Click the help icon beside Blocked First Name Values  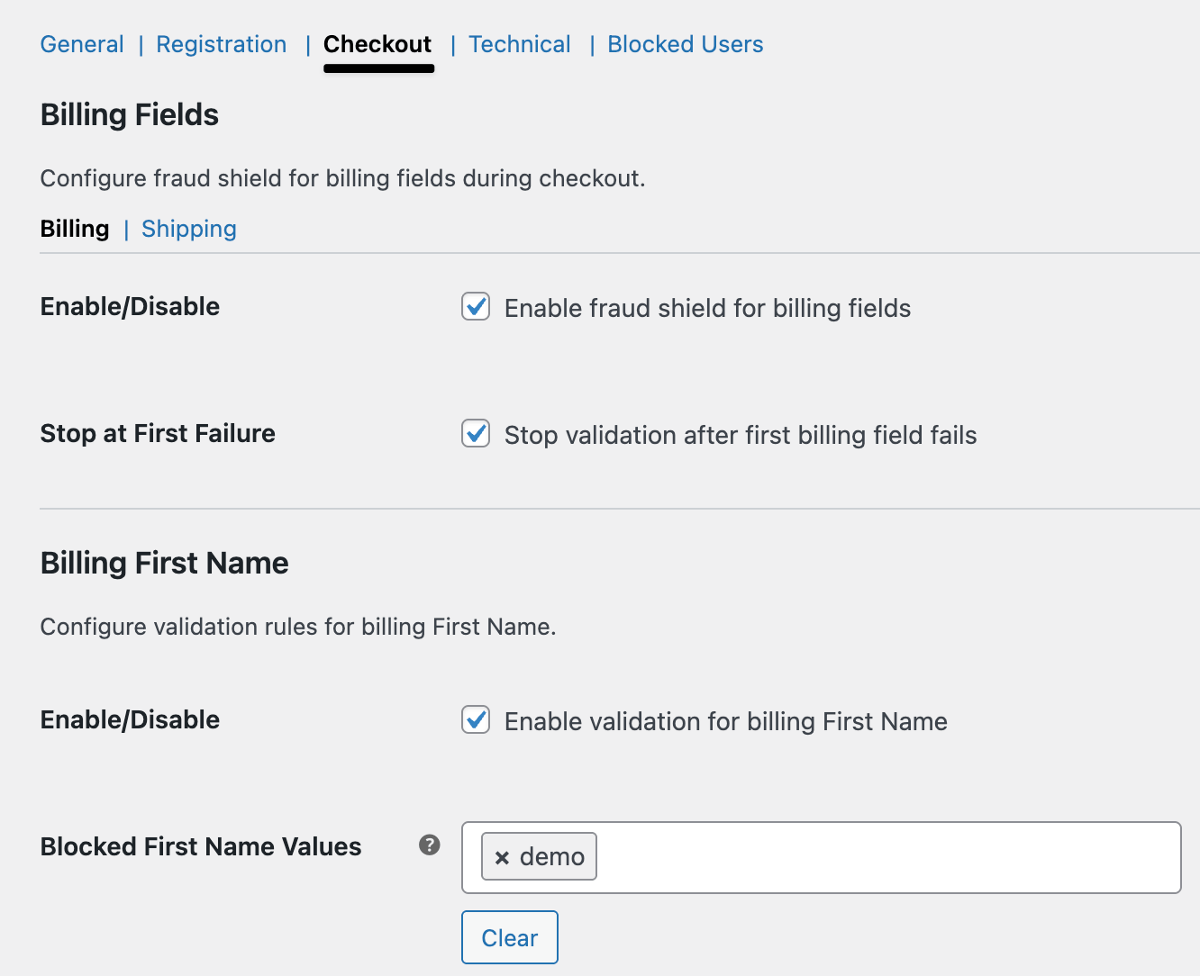(430, 845)
